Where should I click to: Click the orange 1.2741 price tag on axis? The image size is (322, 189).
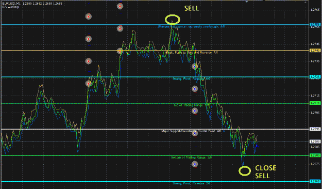315,51
